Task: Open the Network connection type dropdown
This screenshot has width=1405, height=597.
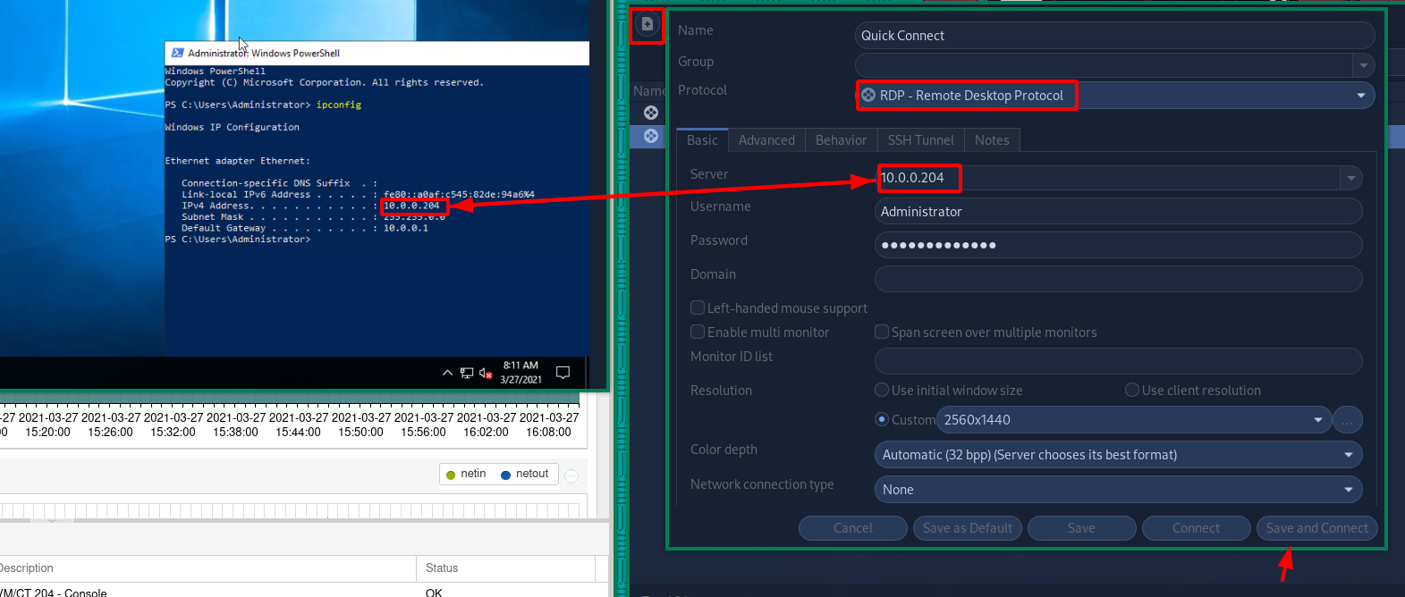Action: [x=1118, y=490]
